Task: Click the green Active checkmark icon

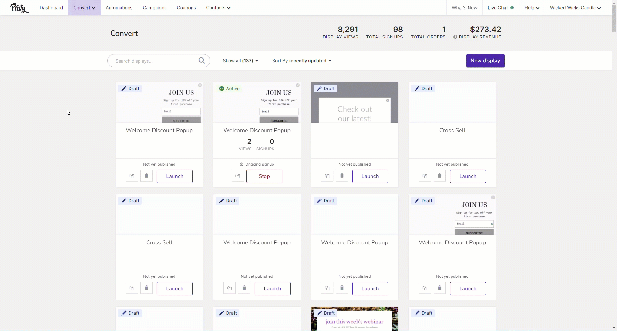Action: coord(222,89)
